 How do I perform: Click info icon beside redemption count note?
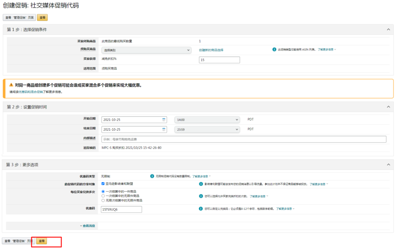(x=201, y=196)
